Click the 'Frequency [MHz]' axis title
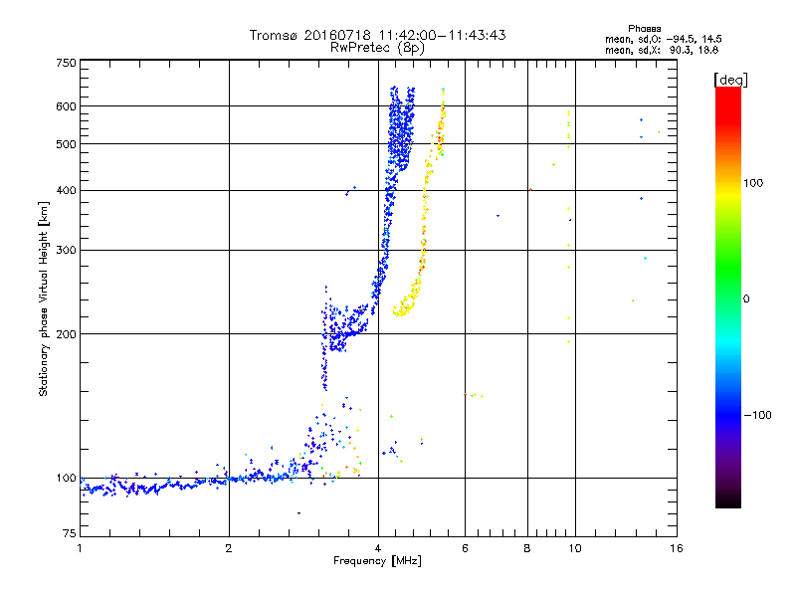 [377, 561]
